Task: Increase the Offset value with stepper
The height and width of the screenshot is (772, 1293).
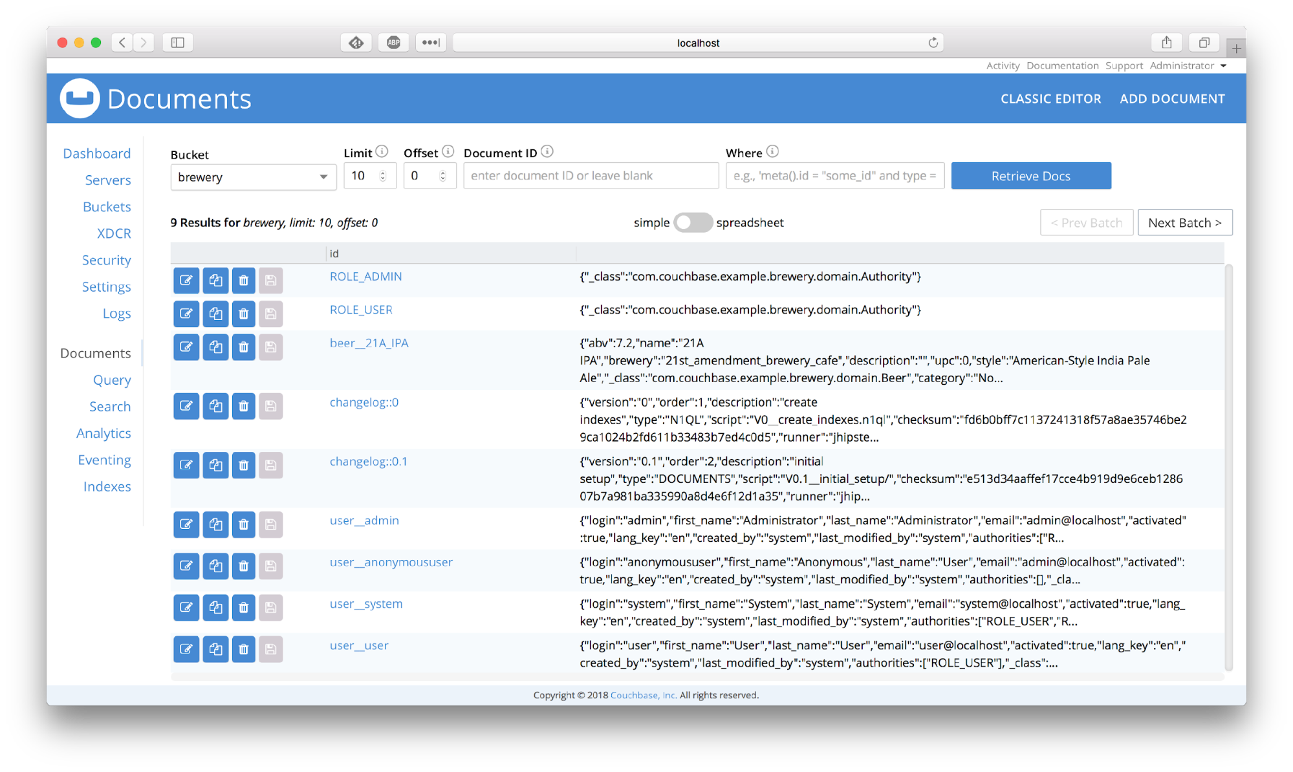Action: pyautogui.click(x=442, y=171)
